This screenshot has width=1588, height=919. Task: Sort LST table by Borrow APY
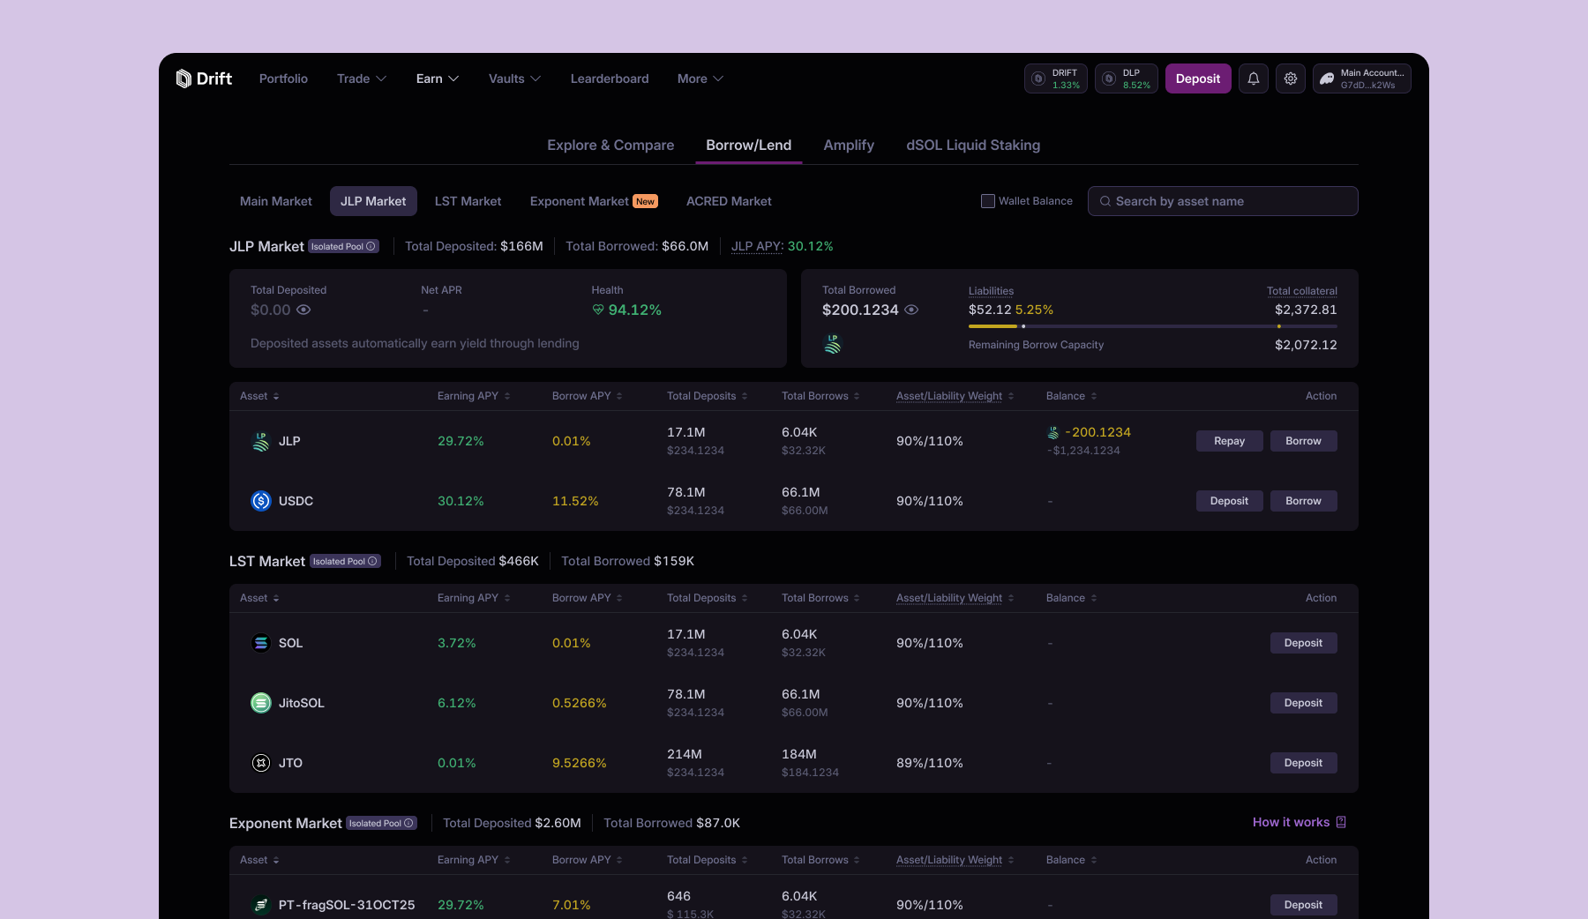pyautogui.click(x=588, y=598)
